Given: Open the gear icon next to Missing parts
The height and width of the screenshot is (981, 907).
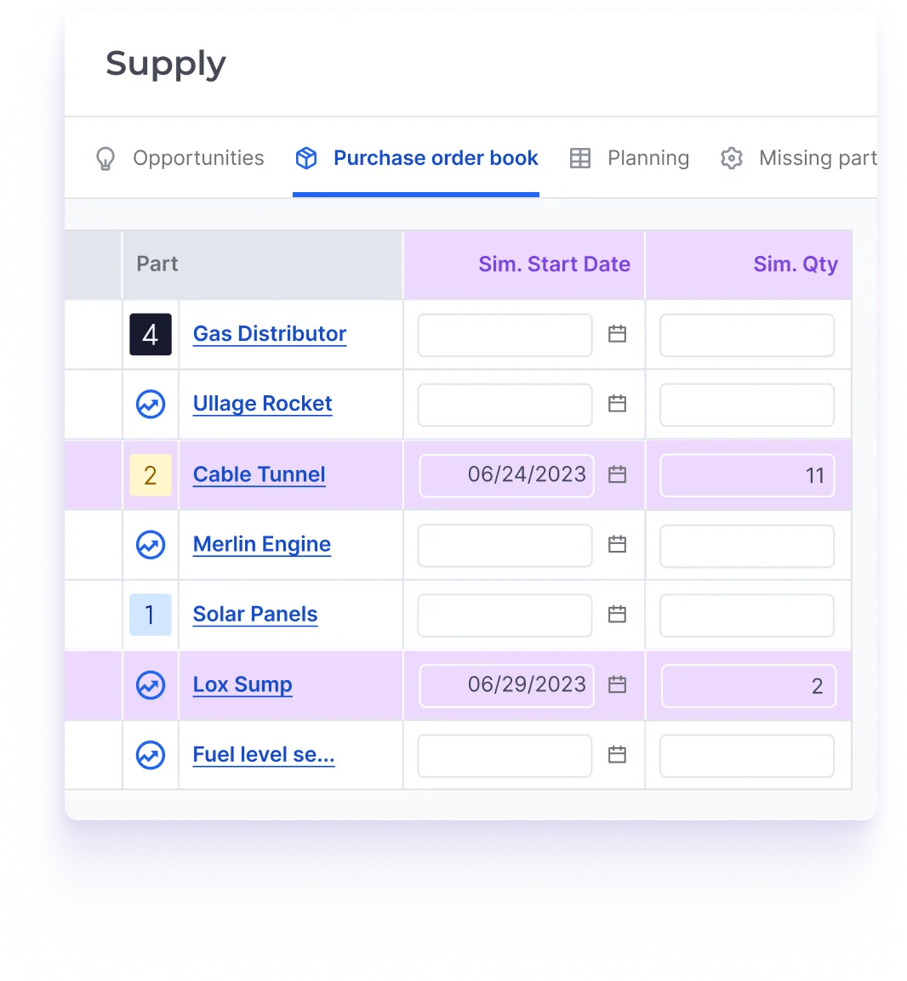Looking at the screenshot, I should click(731, 158).
